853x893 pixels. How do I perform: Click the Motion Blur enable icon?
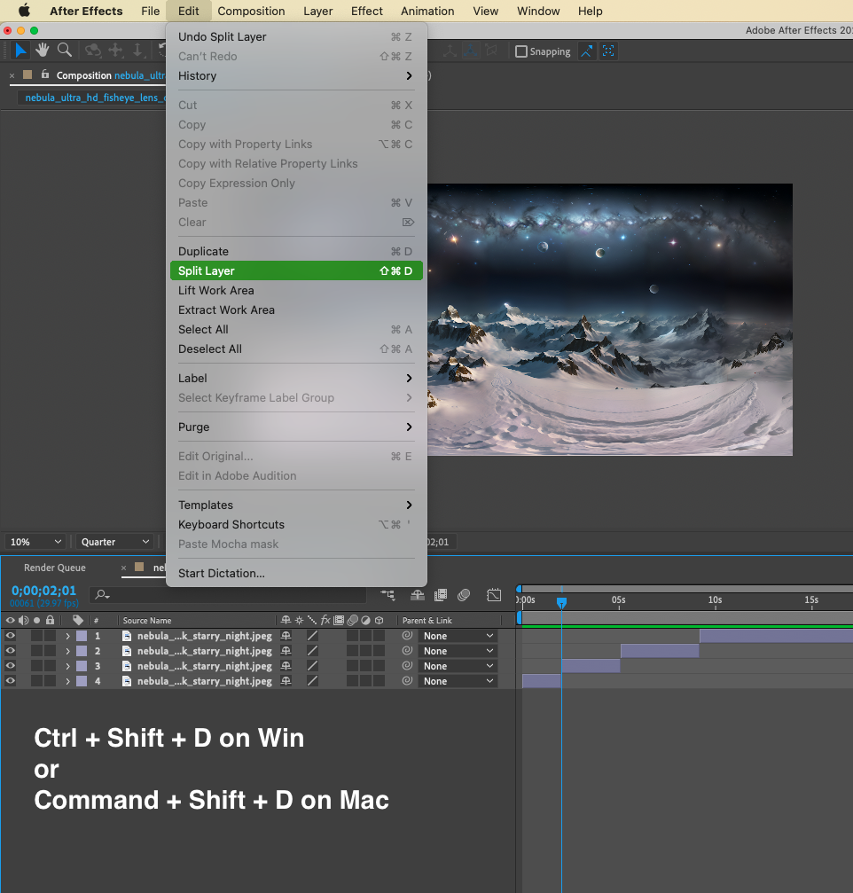pyautogui.click(x=464, y=595)
